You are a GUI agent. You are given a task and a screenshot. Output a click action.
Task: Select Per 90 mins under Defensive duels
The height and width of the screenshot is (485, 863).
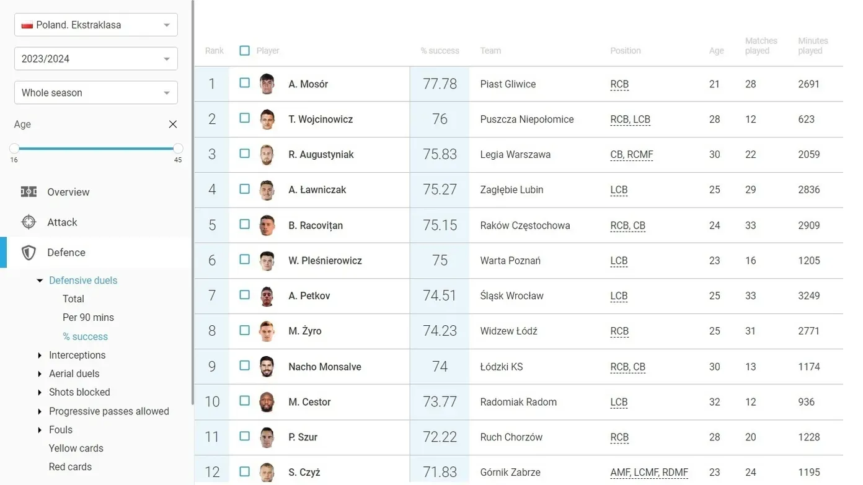coord(88,318)
